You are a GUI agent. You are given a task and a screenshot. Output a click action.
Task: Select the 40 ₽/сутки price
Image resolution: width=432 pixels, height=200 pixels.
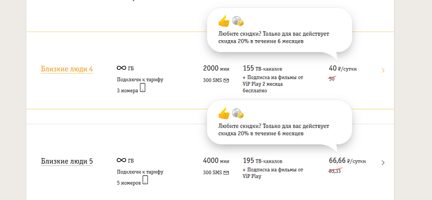(x=343, y=68)
